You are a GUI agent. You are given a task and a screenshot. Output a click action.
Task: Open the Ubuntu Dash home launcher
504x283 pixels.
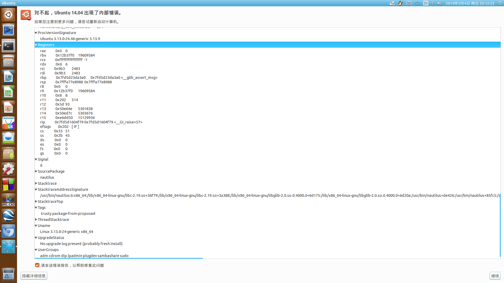[x=8, y=14]
